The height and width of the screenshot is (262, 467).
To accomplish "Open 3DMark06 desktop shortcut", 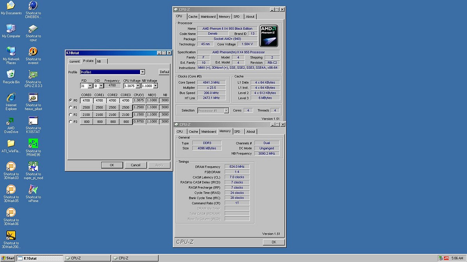I will [11, 213].
